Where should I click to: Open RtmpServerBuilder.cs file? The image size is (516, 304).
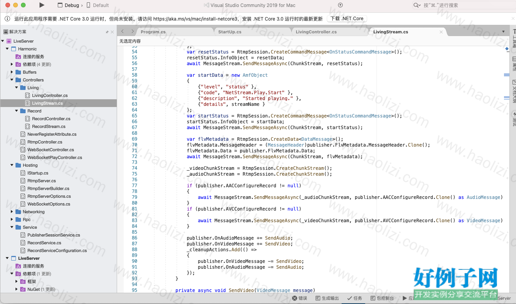(x=48, y=188)
